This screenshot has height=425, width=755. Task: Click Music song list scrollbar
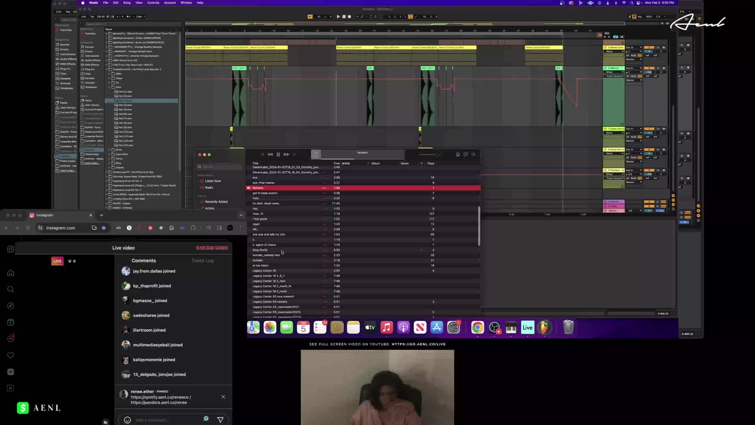pyautogui.click(x=479, y=226)
